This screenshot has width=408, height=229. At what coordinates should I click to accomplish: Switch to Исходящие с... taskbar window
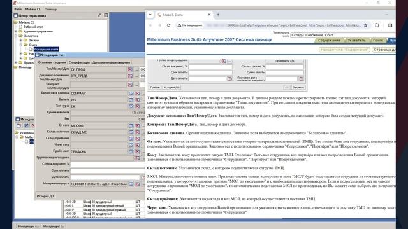tap(28, 226)
